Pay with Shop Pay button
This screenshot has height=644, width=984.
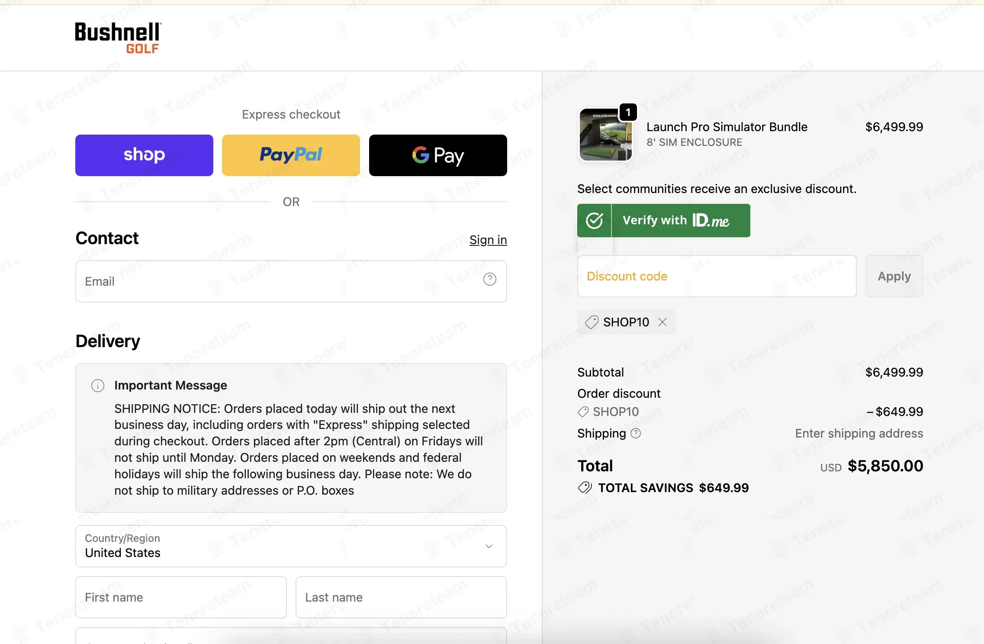(144, 155)
